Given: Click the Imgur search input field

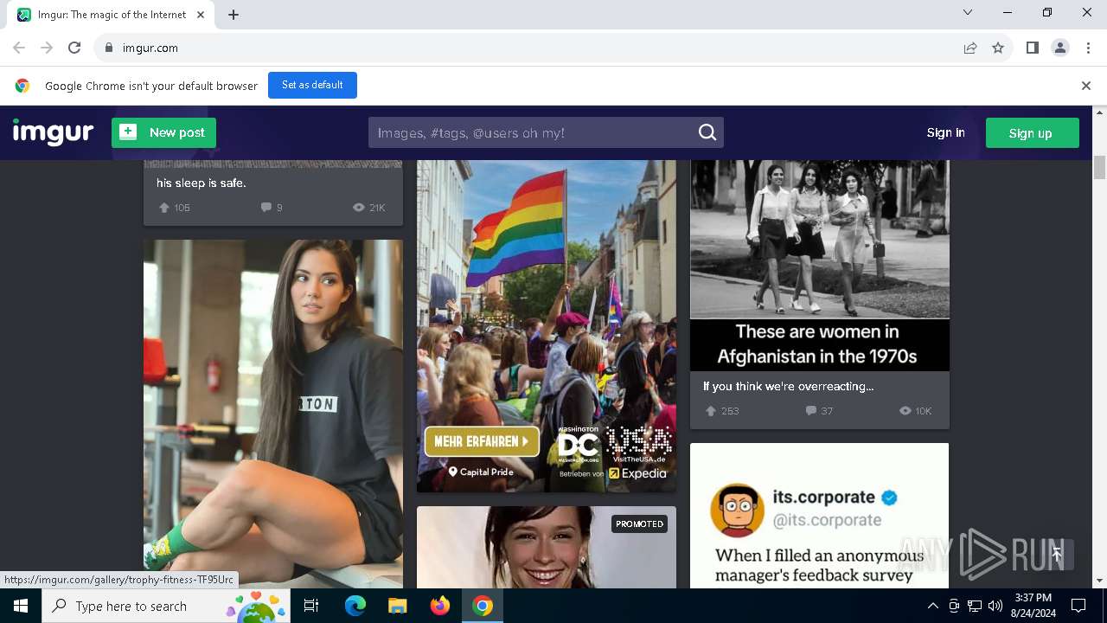Looking at the screenshot, I should [x=532, y=132].
